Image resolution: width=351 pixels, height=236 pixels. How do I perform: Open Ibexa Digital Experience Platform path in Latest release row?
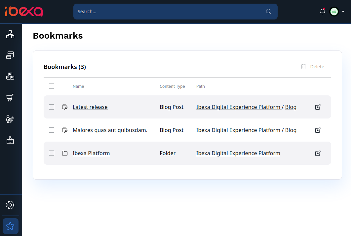(238, 107)
